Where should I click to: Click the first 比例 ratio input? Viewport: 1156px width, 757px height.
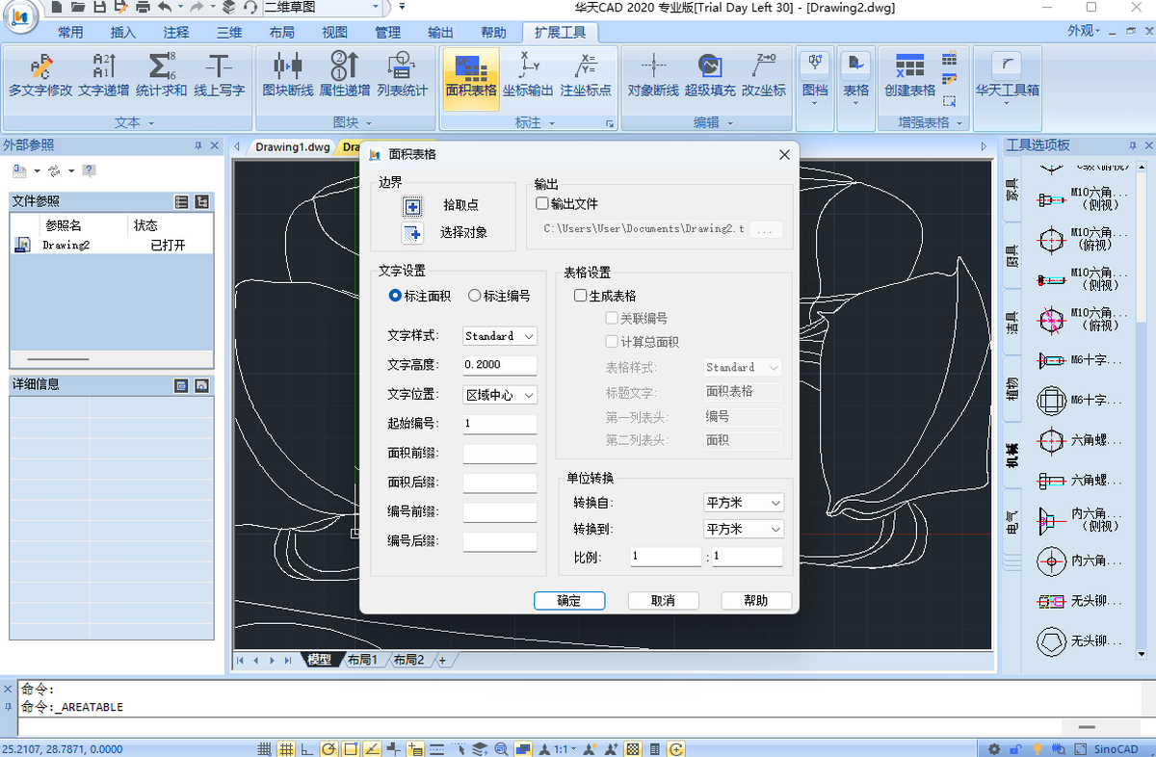pos(666,557)
